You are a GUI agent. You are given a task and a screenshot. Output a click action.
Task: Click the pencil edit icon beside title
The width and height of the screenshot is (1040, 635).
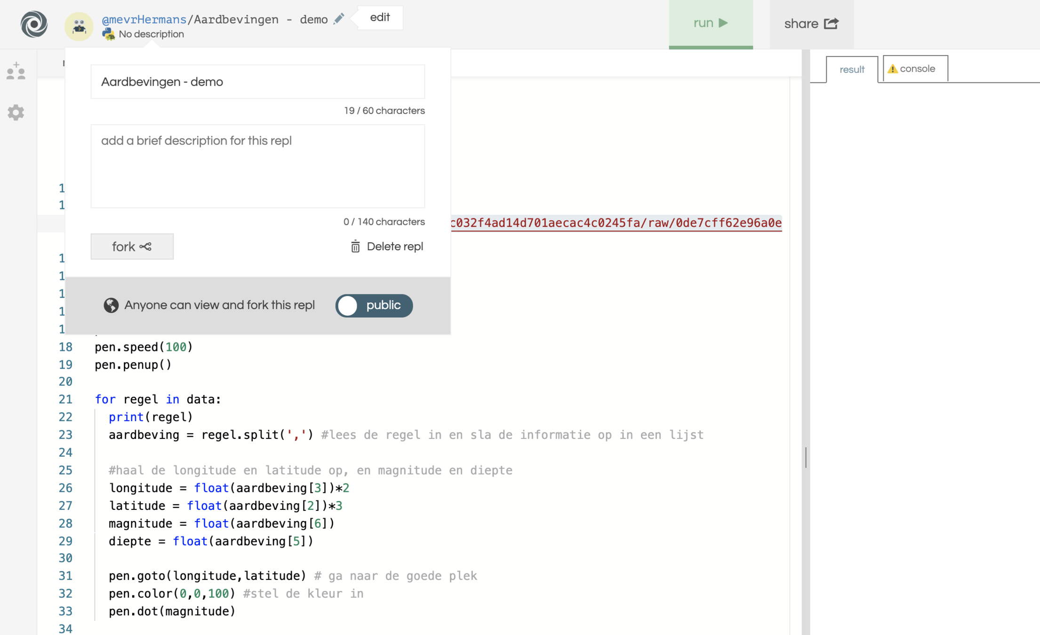339,19
